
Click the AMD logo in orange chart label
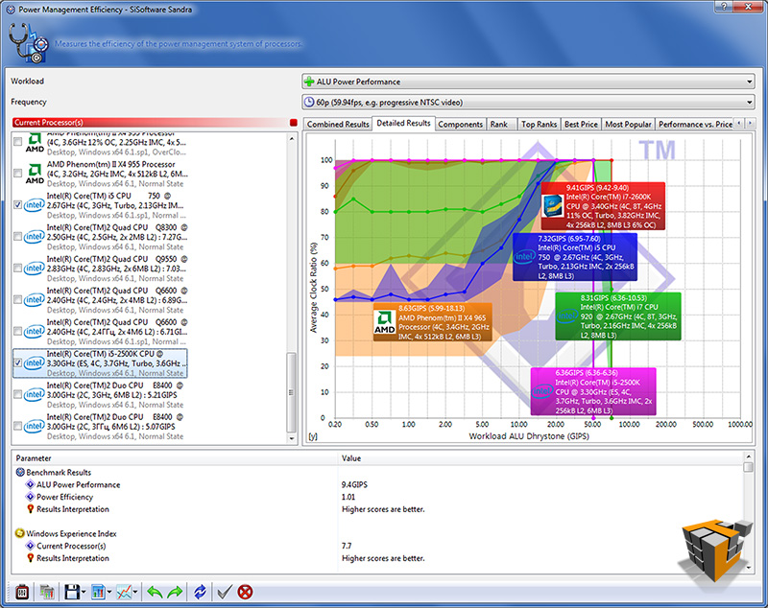385,323
